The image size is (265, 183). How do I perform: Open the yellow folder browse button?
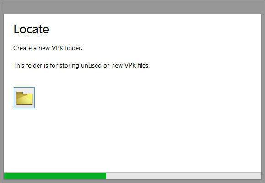[24, 98]
